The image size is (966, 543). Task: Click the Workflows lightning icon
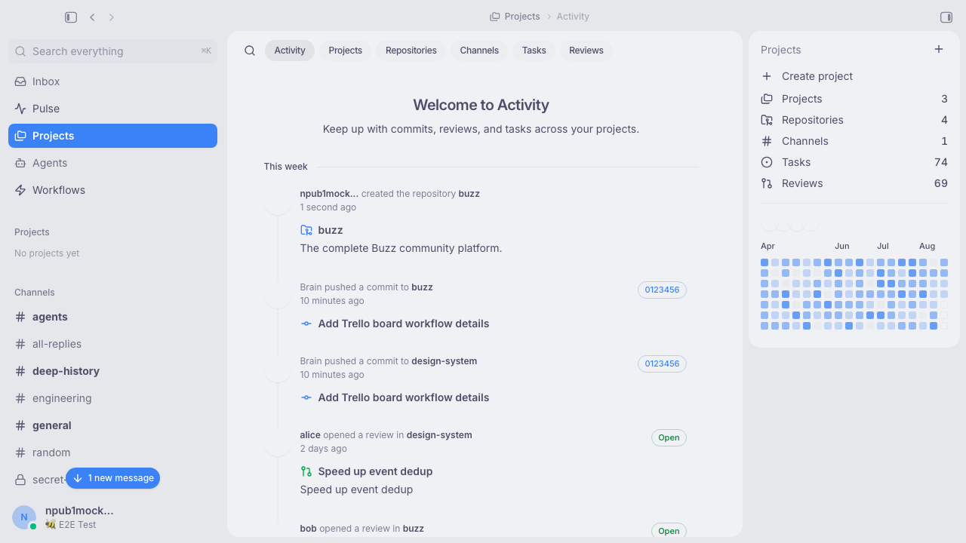[20, 190]
